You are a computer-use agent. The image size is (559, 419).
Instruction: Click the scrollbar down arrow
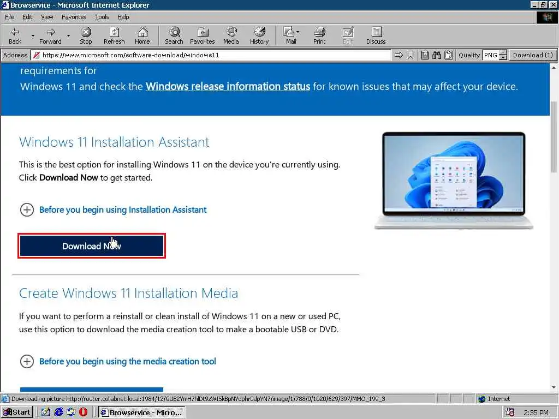coord(554,387)
